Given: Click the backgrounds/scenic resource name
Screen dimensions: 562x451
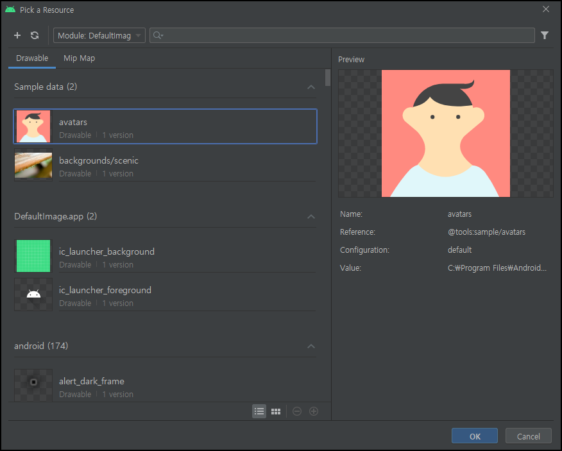Looking at the screenshot, I should point(99,160).
